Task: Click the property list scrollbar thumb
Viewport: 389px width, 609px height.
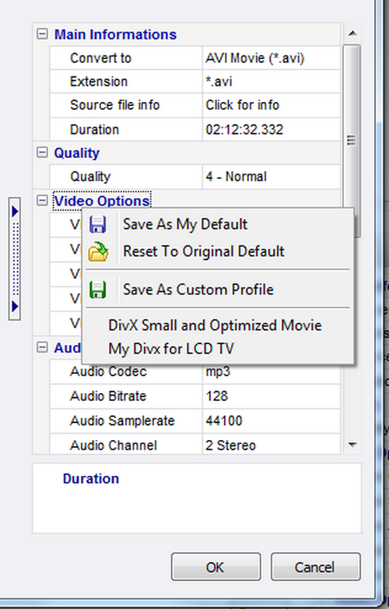Action: pos(352,140)
